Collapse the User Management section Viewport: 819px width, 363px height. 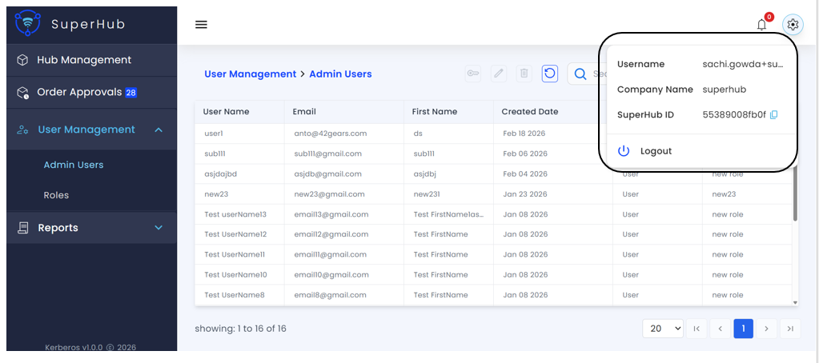point(159,130)
